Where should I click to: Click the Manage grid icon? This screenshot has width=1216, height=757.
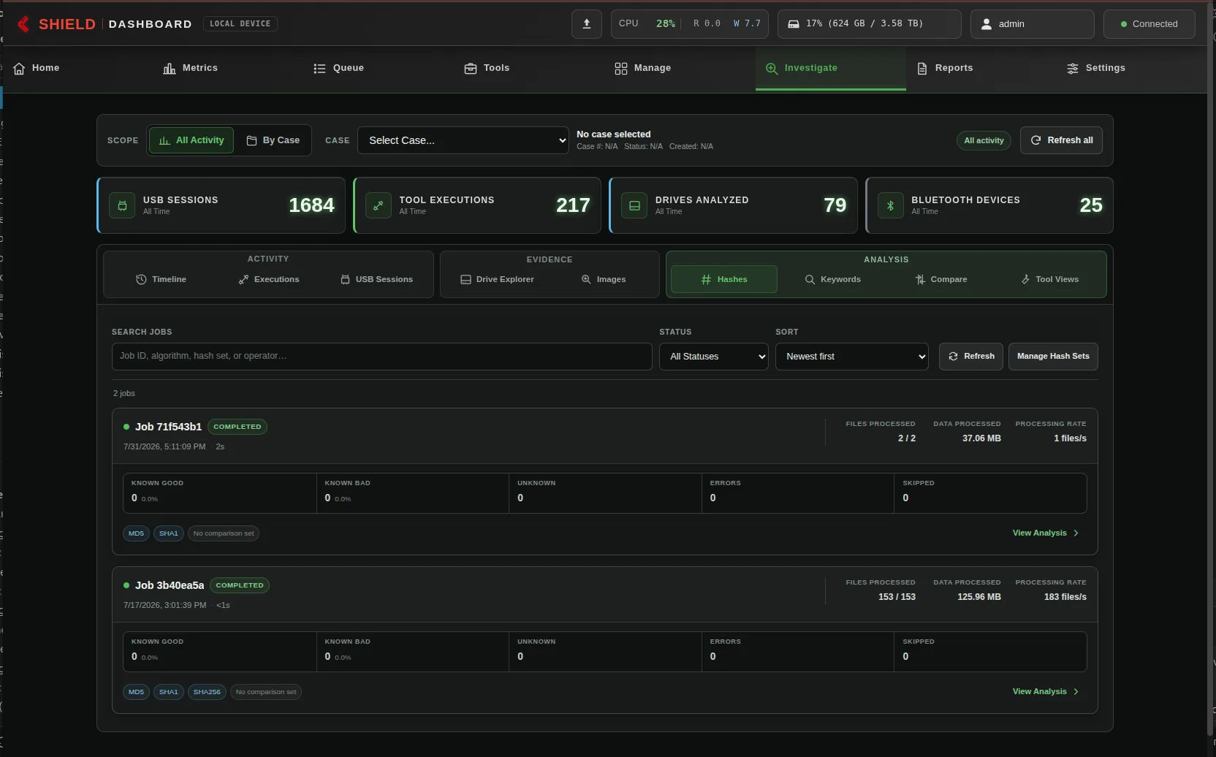click(621, 68)
